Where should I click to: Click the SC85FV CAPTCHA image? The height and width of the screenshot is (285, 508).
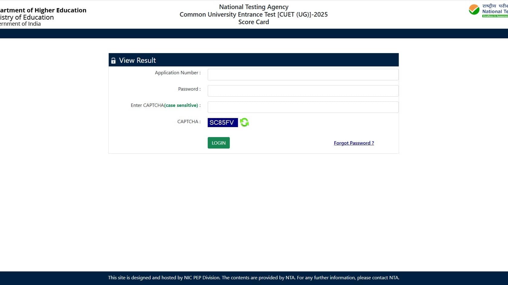(x=223, y=123)
